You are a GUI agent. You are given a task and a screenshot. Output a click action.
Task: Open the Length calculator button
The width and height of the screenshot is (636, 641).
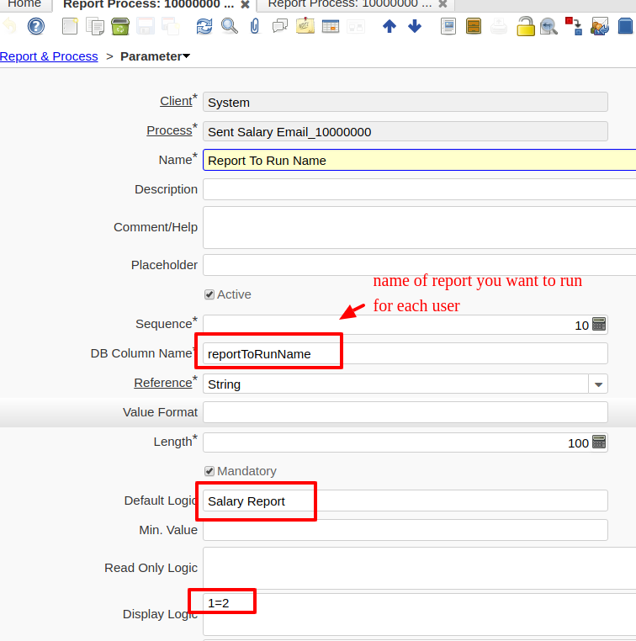pyautogui.click(x=599, y=442)
